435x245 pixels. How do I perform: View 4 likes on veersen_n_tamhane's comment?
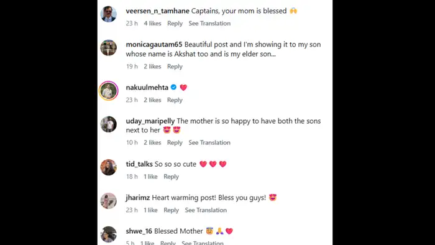click(x=152, y=24)
